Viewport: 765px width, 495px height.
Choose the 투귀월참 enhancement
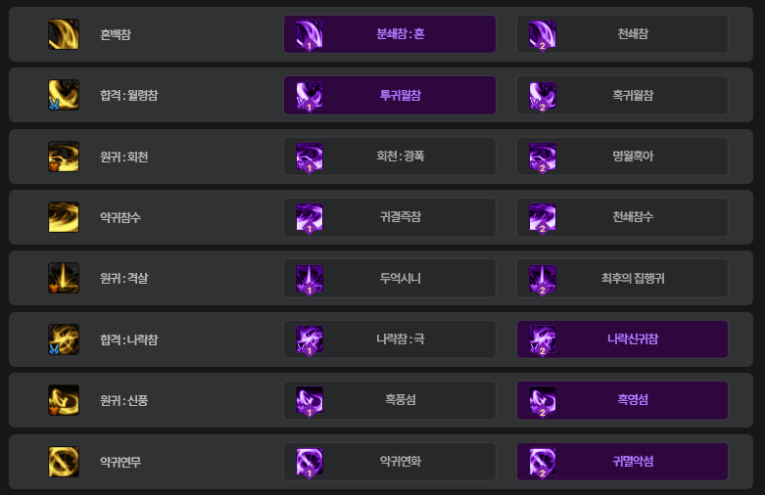tap(390, 95)
